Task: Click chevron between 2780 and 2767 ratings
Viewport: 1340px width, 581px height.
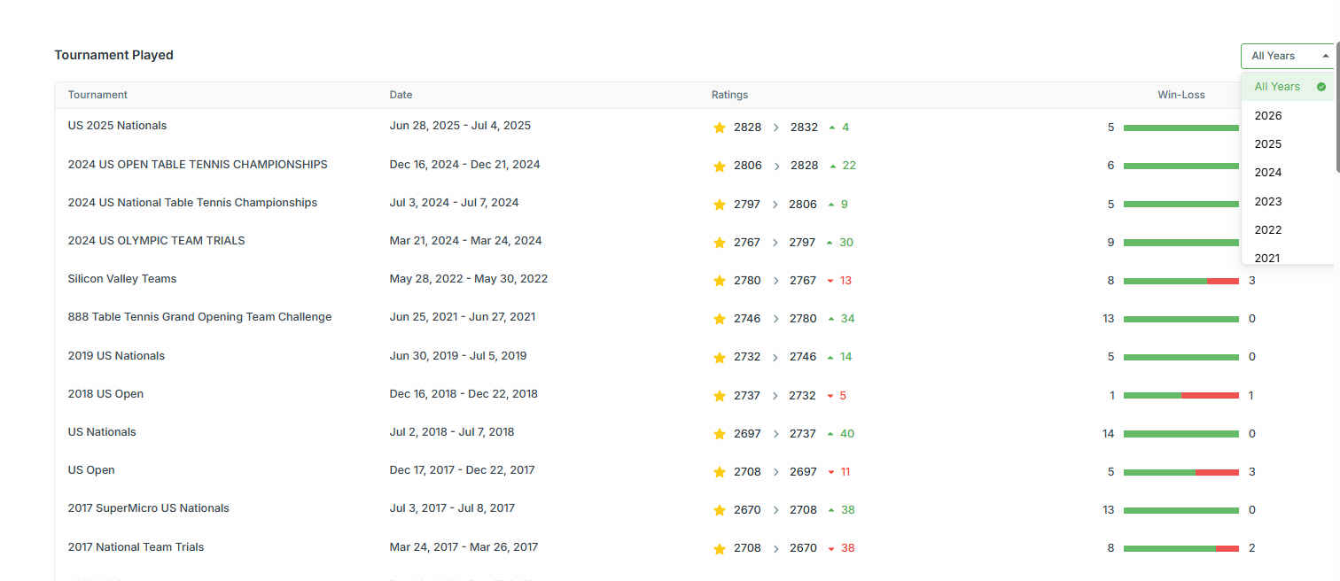Action: [x=776, y=281]
